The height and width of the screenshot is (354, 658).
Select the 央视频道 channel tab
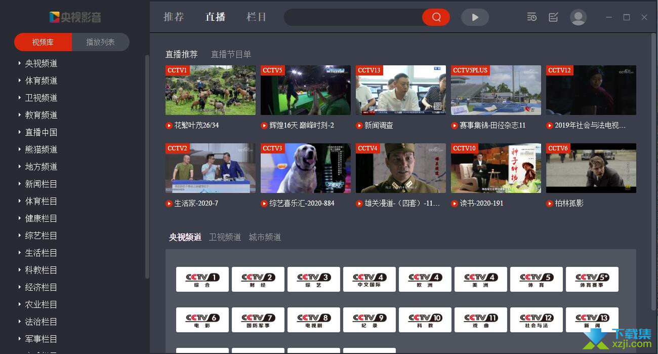tap(185, 237)
